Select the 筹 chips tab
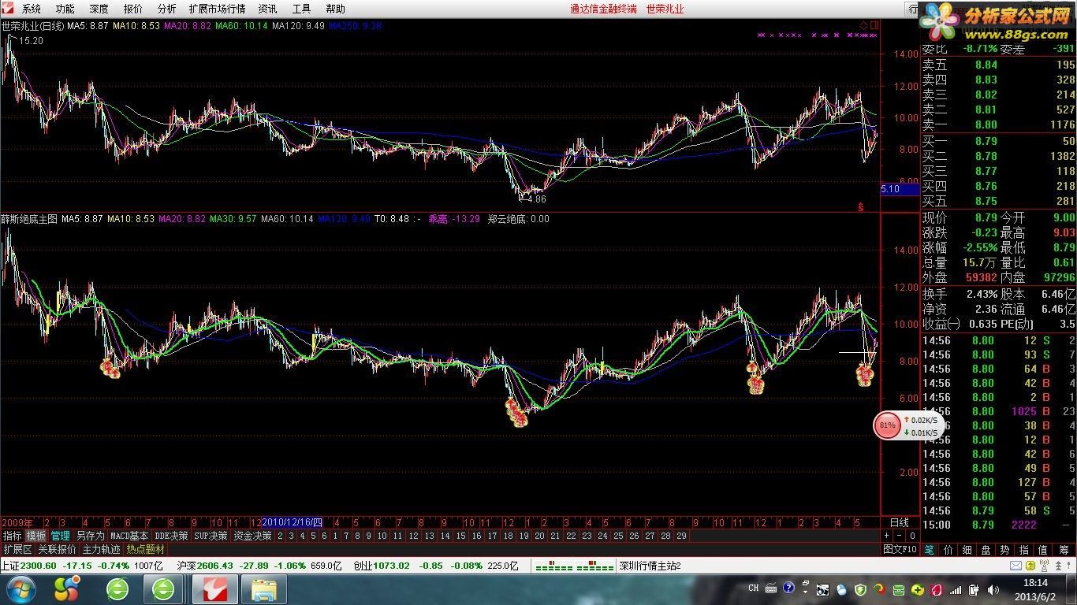The width and height of the screenshot is (1077, 605). click(x=1063, y=550)
